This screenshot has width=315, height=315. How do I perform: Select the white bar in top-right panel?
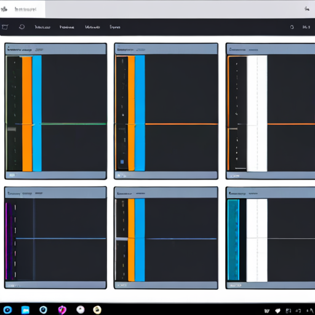(257, 113)
